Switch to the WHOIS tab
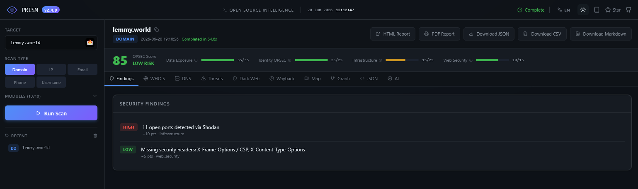 [154, 79]
